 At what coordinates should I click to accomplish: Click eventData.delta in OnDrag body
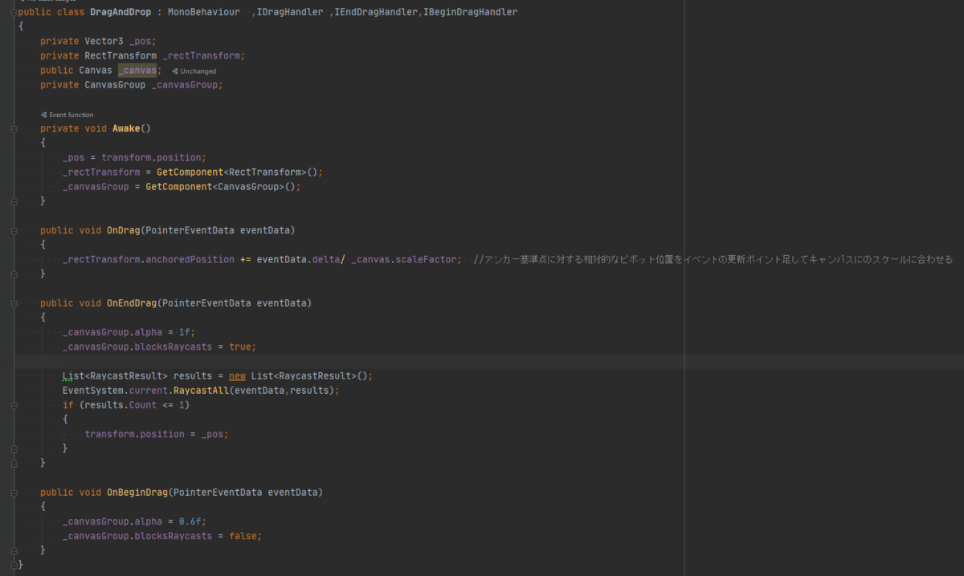(299, 260)
